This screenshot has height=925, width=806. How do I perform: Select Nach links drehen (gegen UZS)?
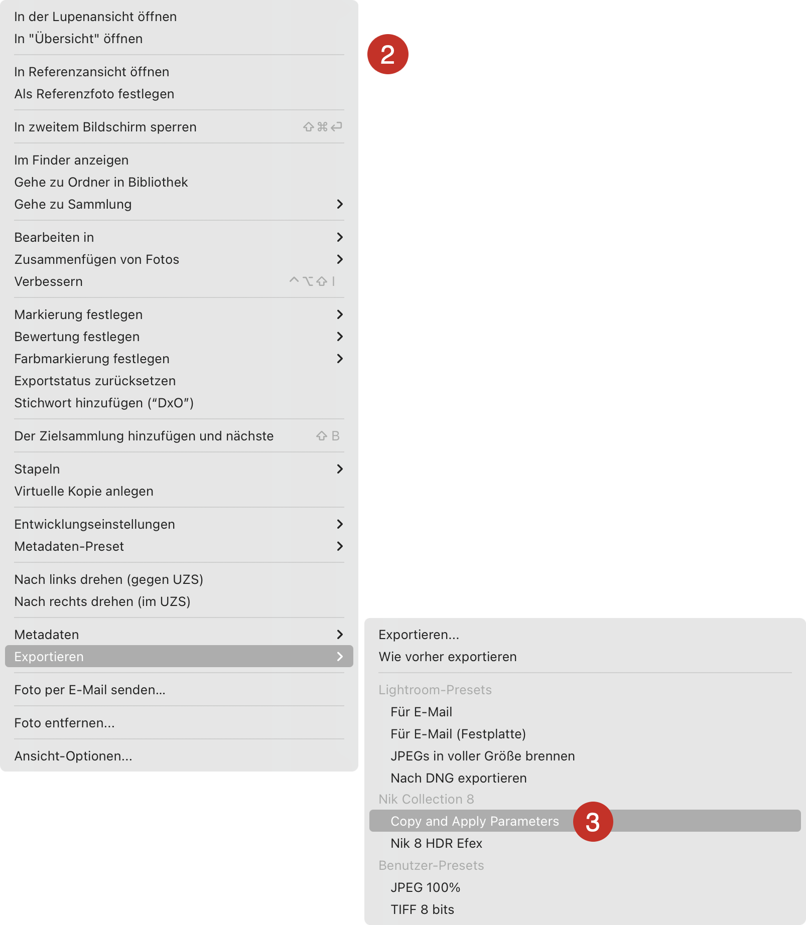tap(179, 579)
